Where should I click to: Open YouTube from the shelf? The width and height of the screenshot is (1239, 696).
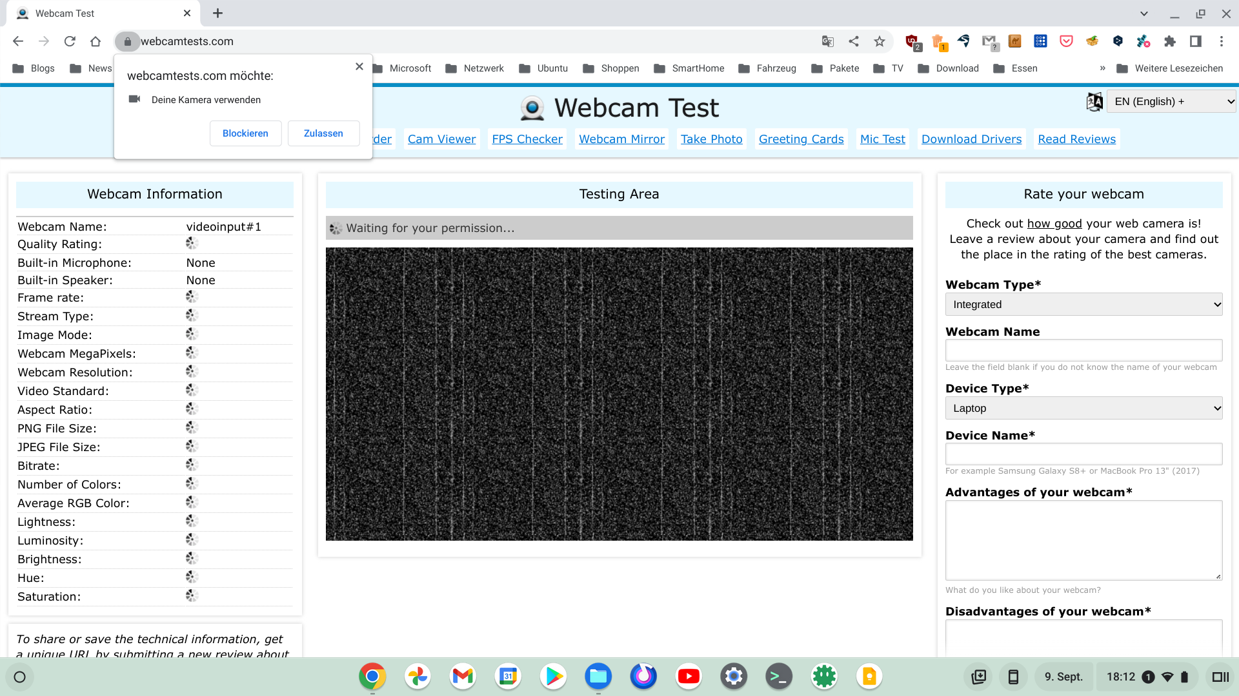(689, 676)
